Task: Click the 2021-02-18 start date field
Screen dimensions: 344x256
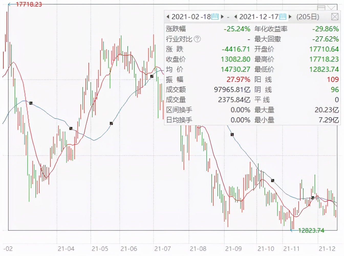Action: (191, 17)
